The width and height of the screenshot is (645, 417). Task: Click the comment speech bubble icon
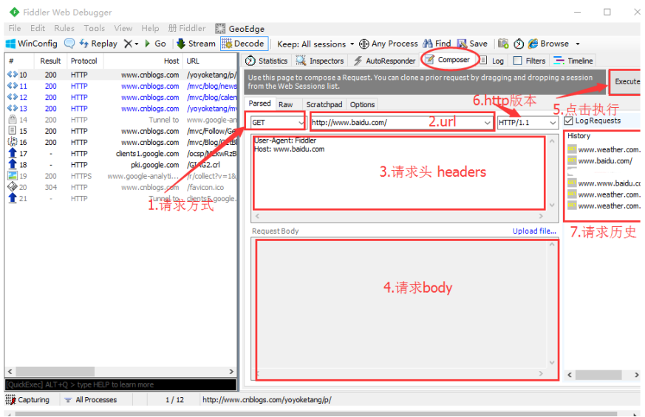pyautogui.click(x=69, y=44)
